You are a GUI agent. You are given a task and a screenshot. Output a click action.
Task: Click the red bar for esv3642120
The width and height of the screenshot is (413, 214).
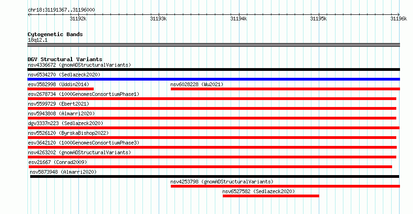coord(212,147)
